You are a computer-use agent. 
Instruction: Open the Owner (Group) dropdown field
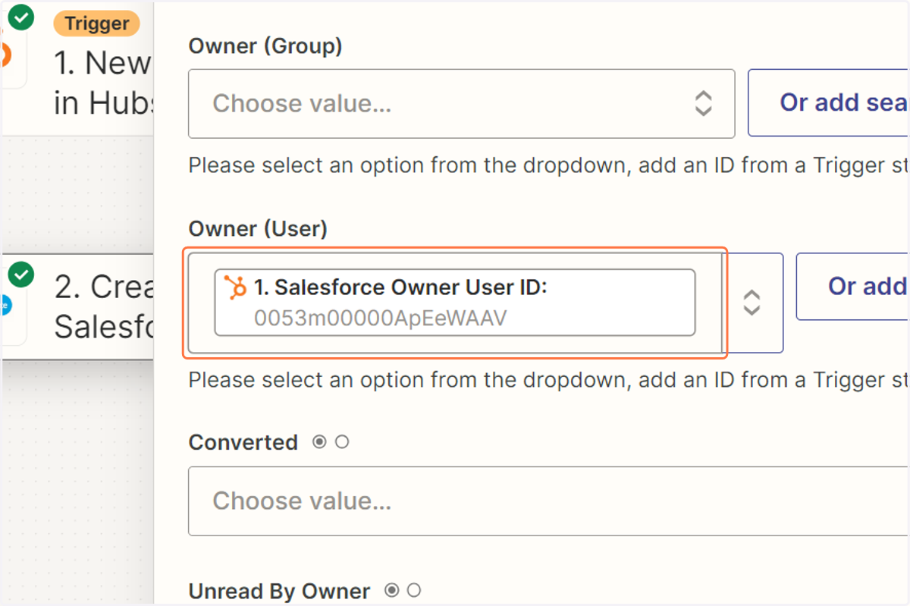point(461,103)
